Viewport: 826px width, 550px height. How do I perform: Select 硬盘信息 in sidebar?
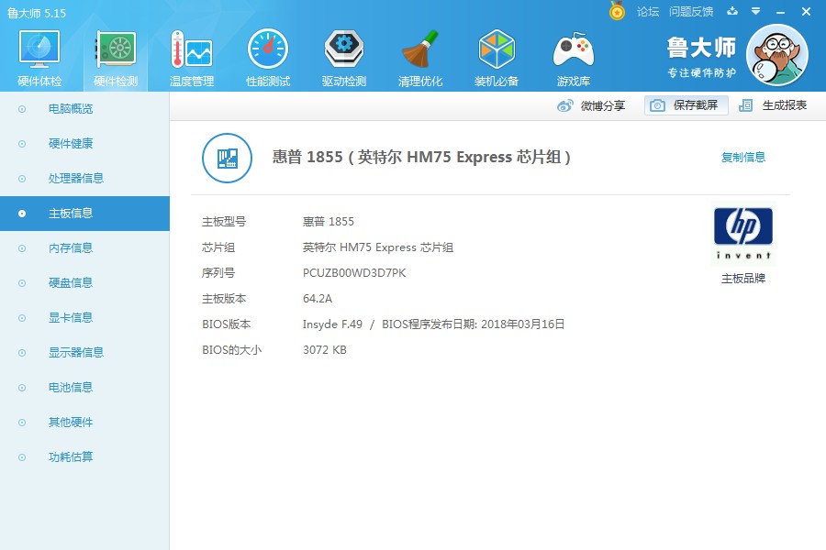(x=84, y=282)
